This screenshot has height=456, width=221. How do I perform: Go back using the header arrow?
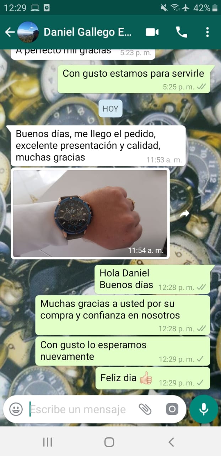click(x=10, y=32)
